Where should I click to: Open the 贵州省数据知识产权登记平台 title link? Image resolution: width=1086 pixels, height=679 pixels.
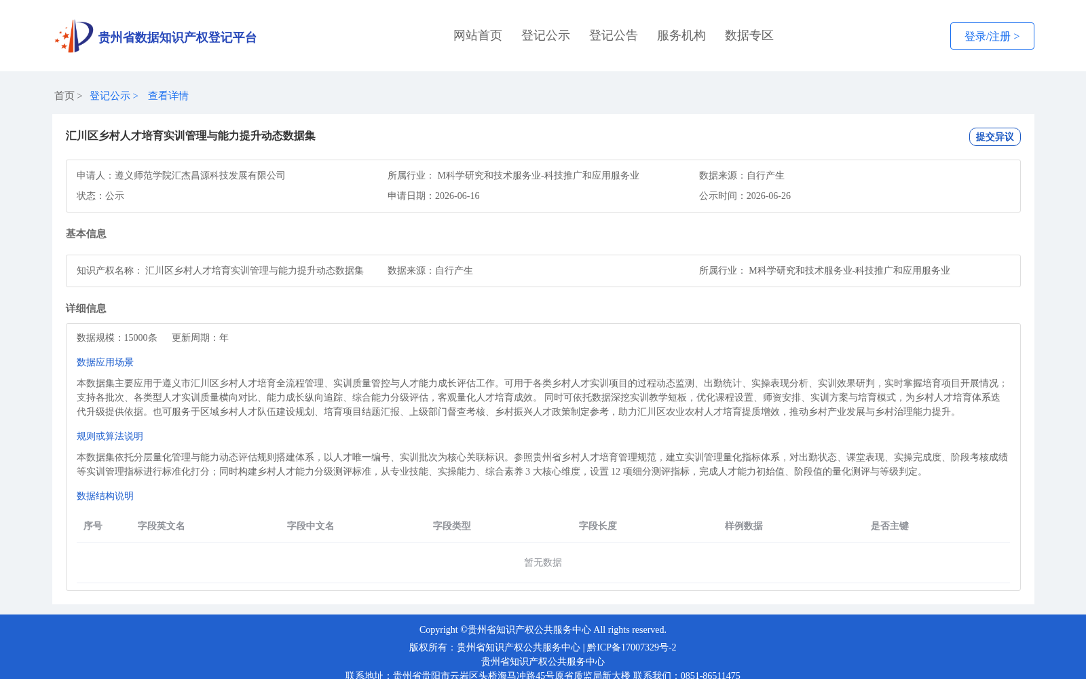pos(177,37)
